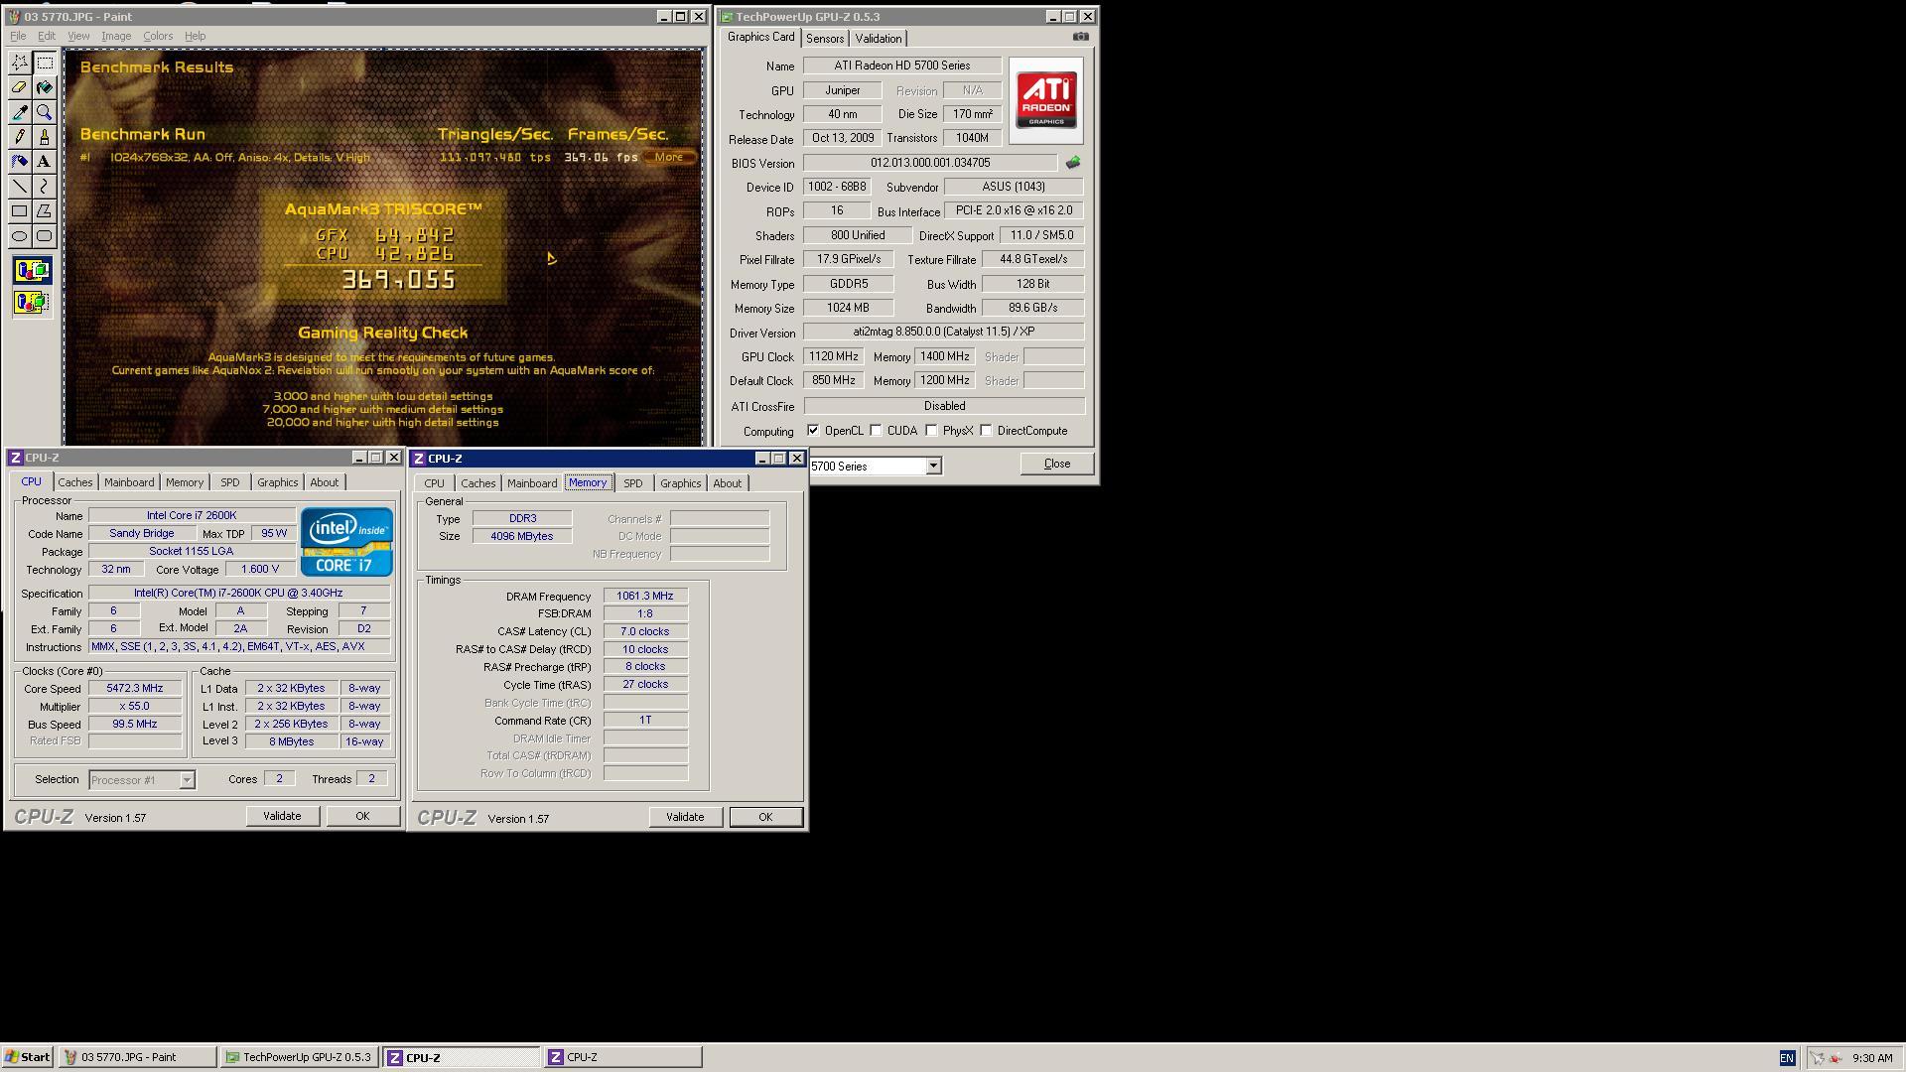Open the View menu in Paint
This screenshot has width=1906, height=1072.
point(78,36)
